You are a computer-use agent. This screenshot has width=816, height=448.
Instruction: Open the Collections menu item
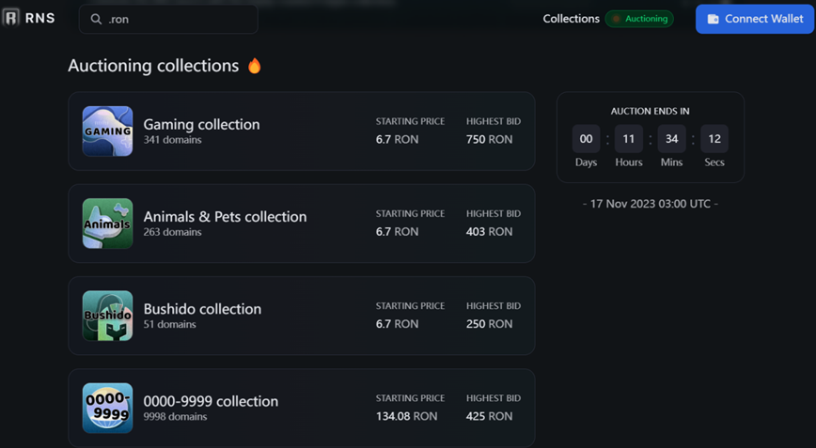(x=571, y=19)
